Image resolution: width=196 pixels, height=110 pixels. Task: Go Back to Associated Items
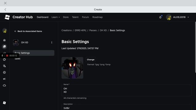(x=28, y=31)
